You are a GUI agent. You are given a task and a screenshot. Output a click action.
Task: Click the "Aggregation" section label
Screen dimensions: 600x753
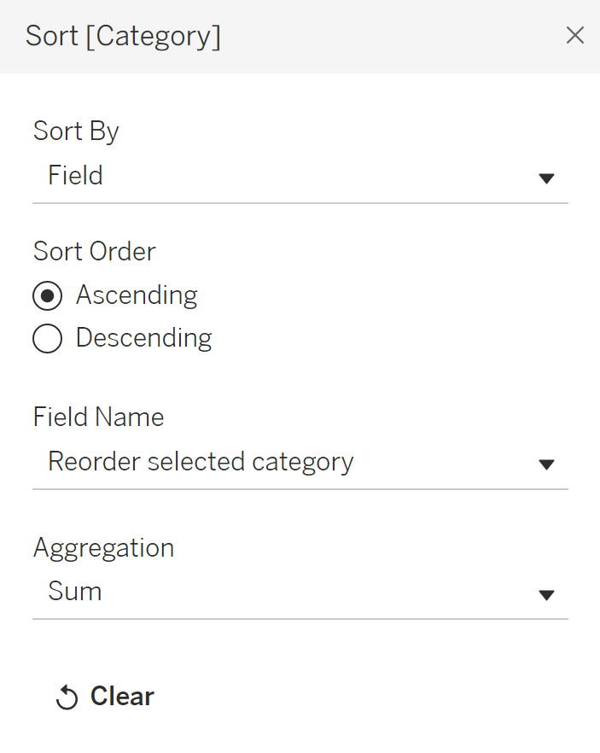click(x=103, y=548)
